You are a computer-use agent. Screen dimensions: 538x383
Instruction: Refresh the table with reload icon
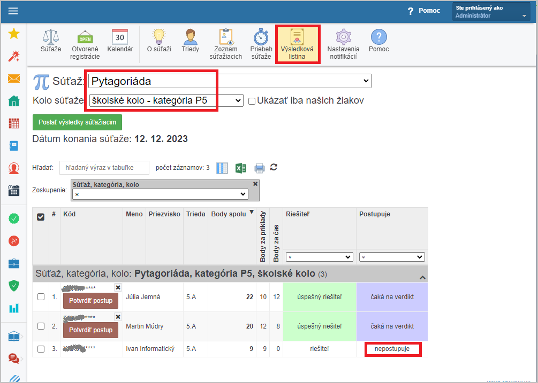point(274,167)
